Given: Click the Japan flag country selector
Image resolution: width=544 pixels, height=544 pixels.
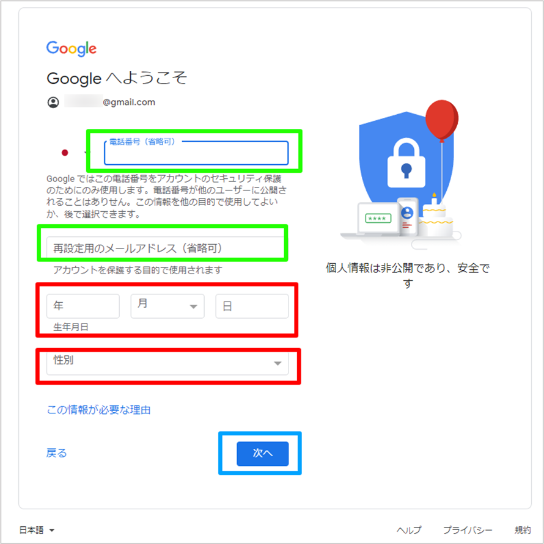Looking at the screenshot, I should click(65, 153).
